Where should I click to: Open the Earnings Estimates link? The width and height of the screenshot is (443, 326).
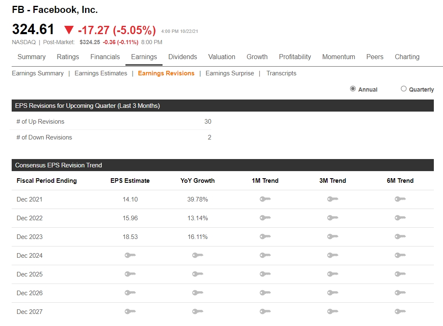[x=101, y=73]
